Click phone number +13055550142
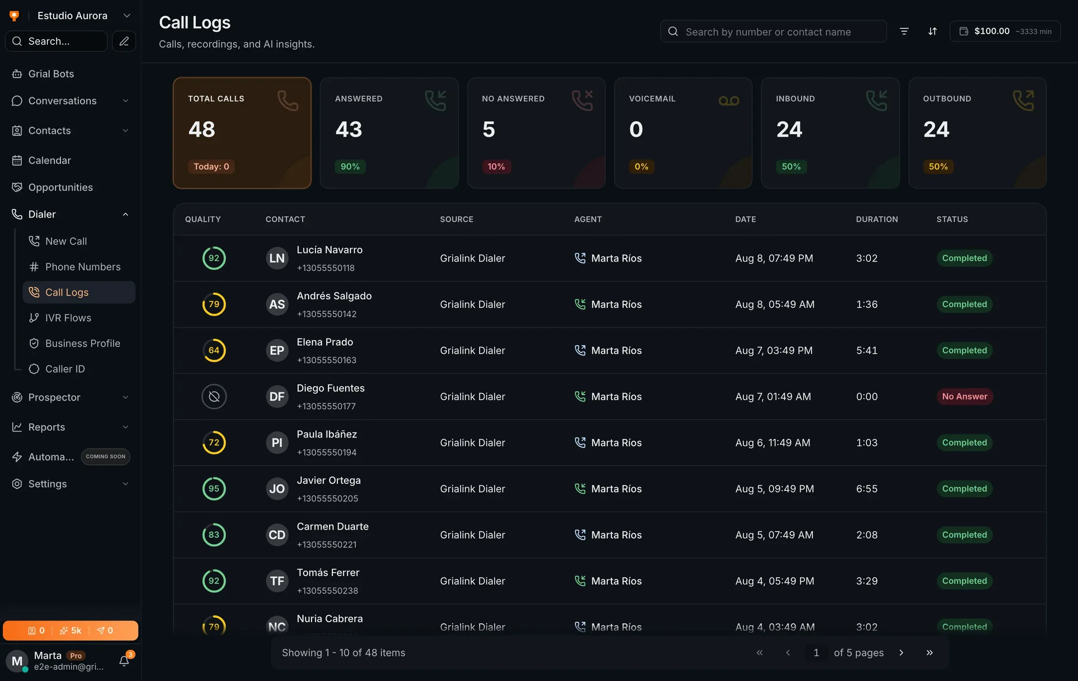This screenshot has height=681, width=1078. (327, 314)
